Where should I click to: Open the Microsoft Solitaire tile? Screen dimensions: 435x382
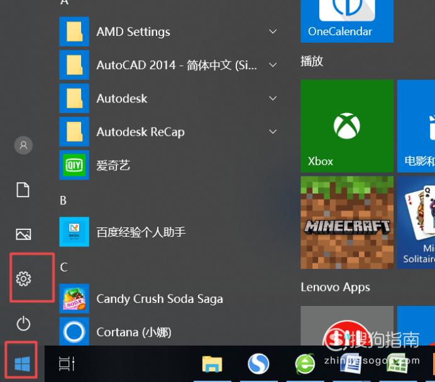[x=416, y=222]
